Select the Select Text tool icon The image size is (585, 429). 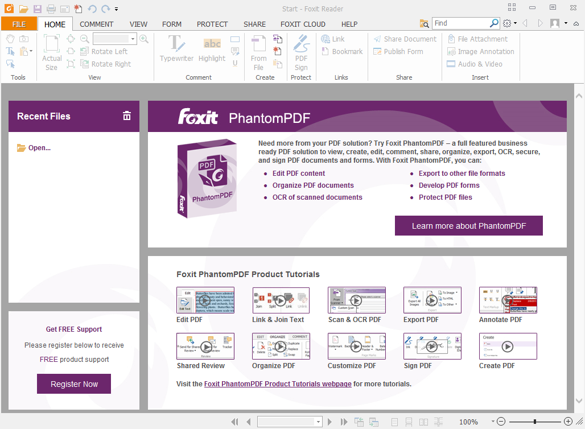[10, 51]
